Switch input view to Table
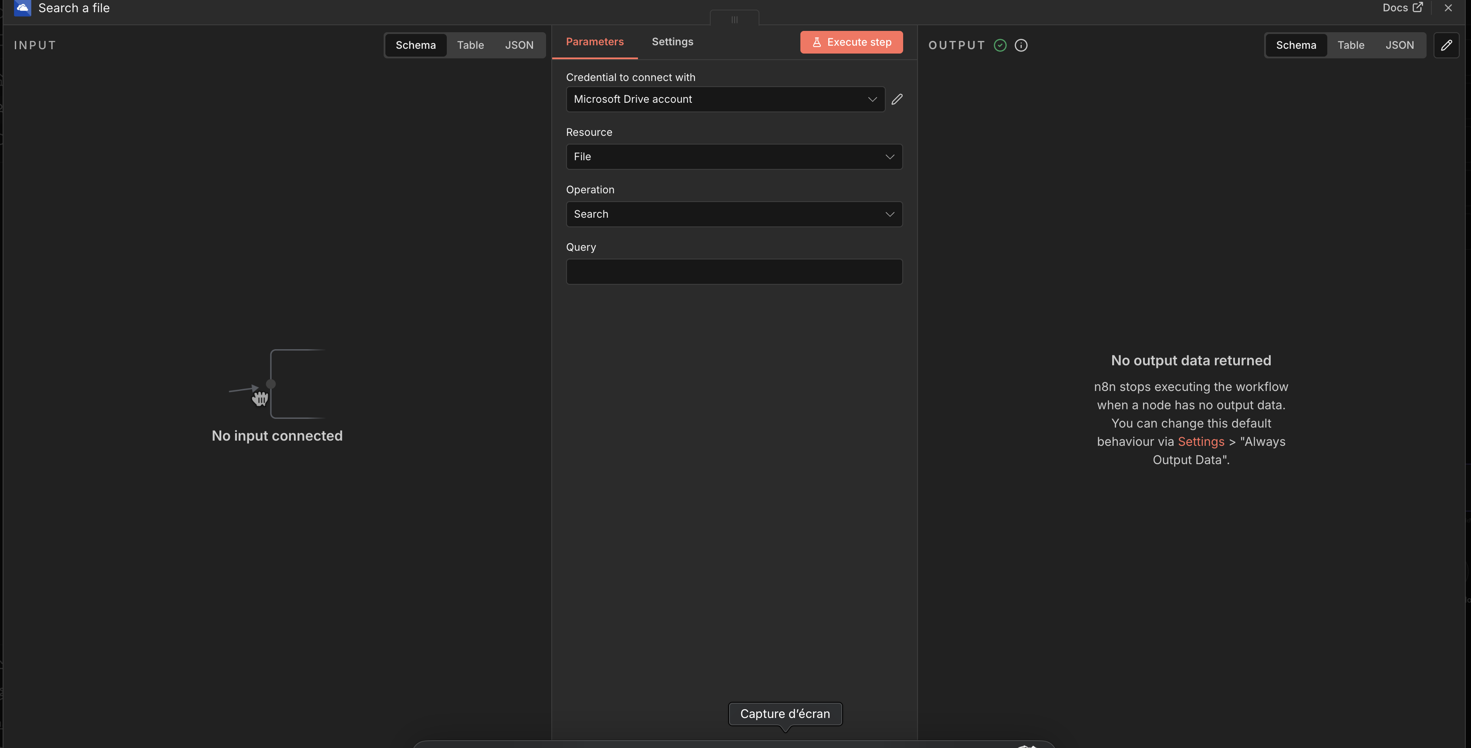 coord(470,45)
